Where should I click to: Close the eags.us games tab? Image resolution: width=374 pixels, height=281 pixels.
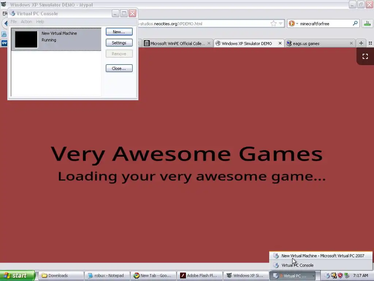tap(351, 43)
